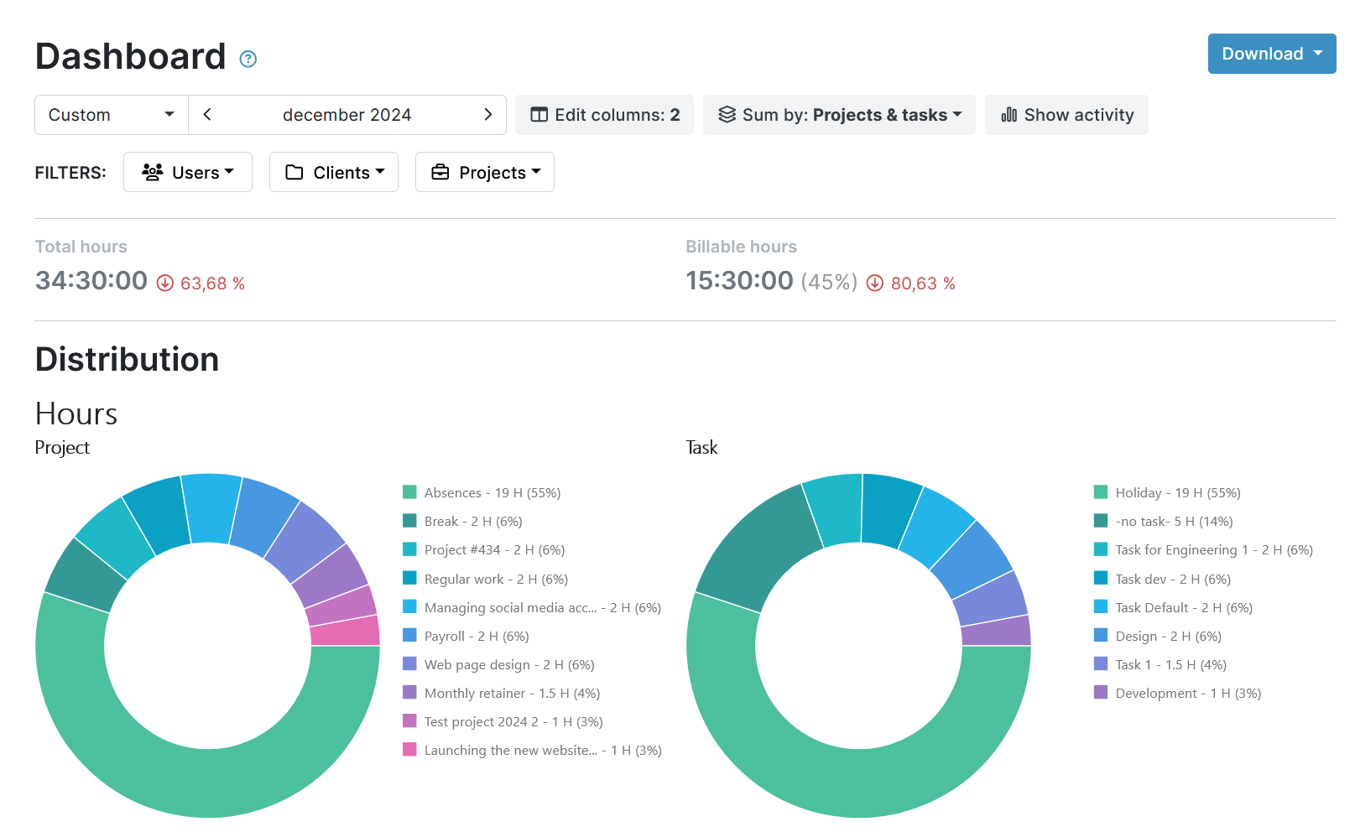Toggle Payroll legend entry

[x=466, y=636]
